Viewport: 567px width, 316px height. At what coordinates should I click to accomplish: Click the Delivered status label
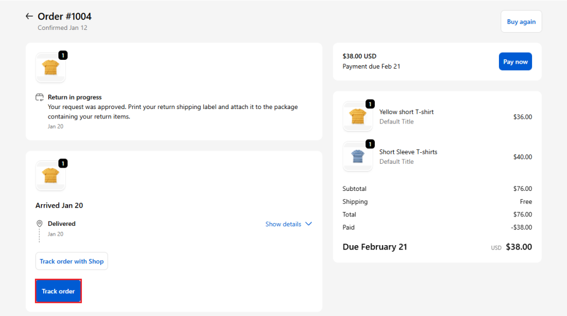[x=61, y=224]
